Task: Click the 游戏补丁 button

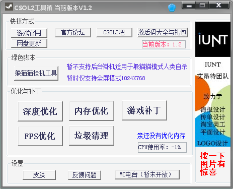Action: (144, 110)
